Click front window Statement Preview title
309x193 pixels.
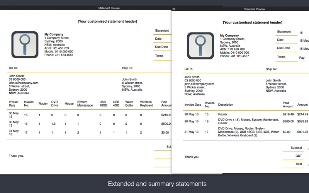pos(254,9)
